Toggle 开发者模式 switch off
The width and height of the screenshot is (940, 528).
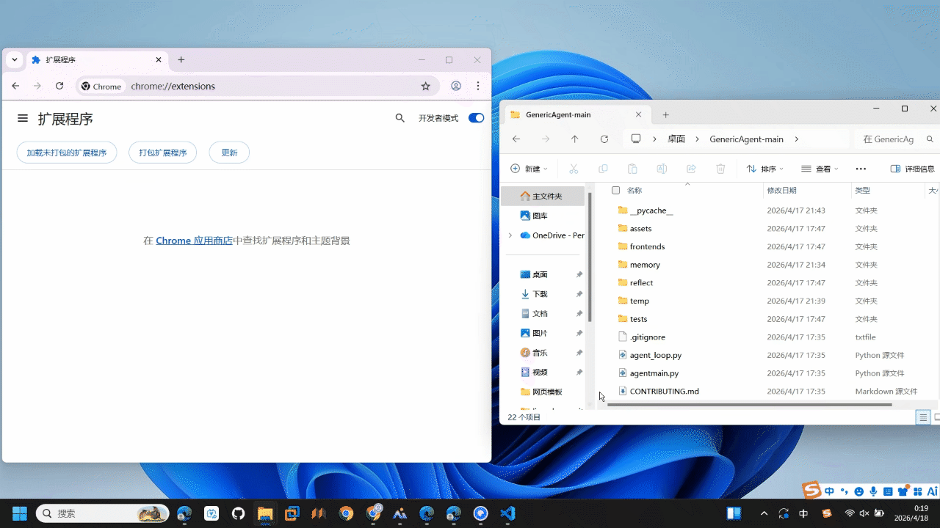[476, 118]
